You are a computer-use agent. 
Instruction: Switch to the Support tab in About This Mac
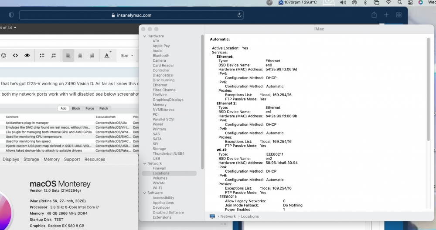pyautogui.click(x=72, y=159)
